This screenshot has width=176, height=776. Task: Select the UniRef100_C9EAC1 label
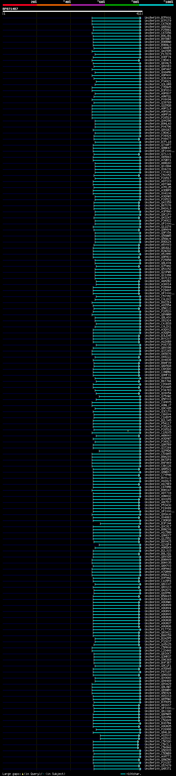158,60
